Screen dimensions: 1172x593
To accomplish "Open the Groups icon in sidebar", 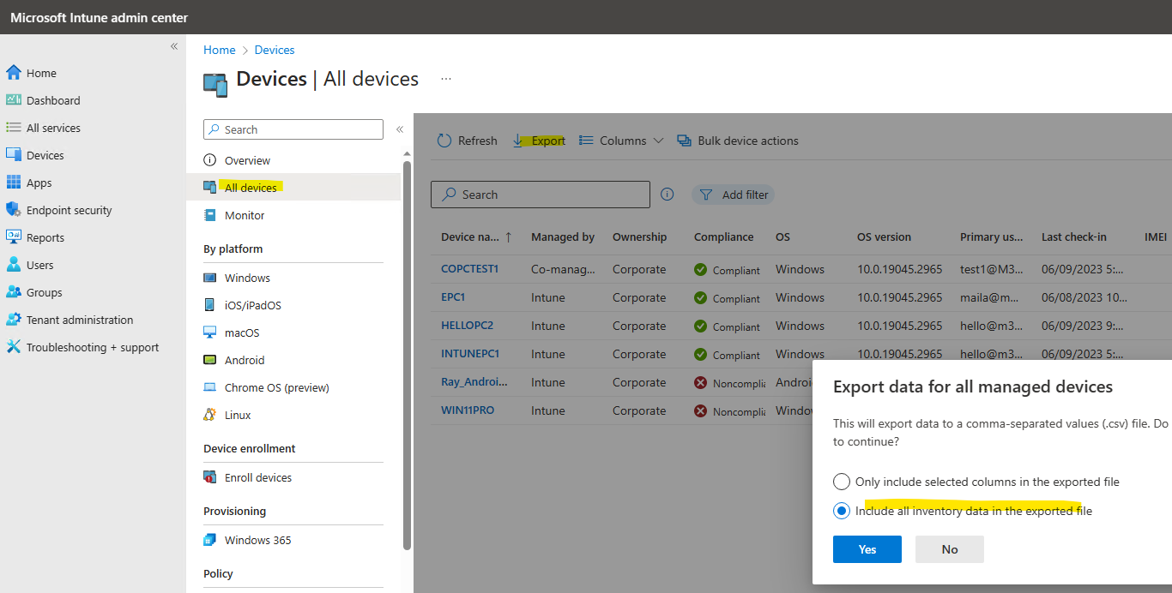I will 13,292.
